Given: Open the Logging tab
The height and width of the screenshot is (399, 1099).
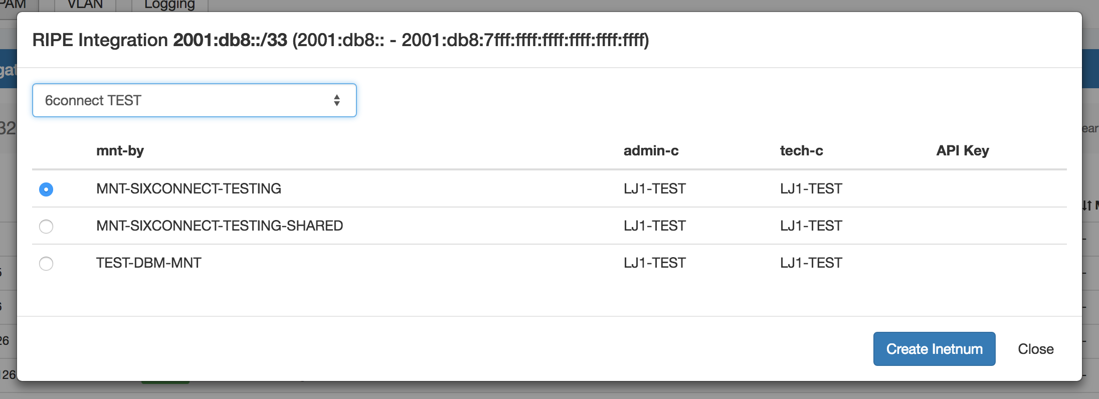Looking at the screenshot, I should (x=169, y=5).
